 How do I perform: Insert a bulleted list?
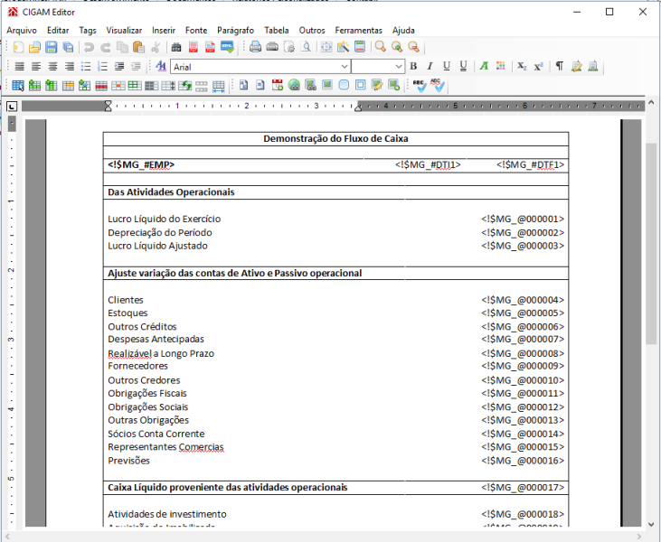(86, 67)
